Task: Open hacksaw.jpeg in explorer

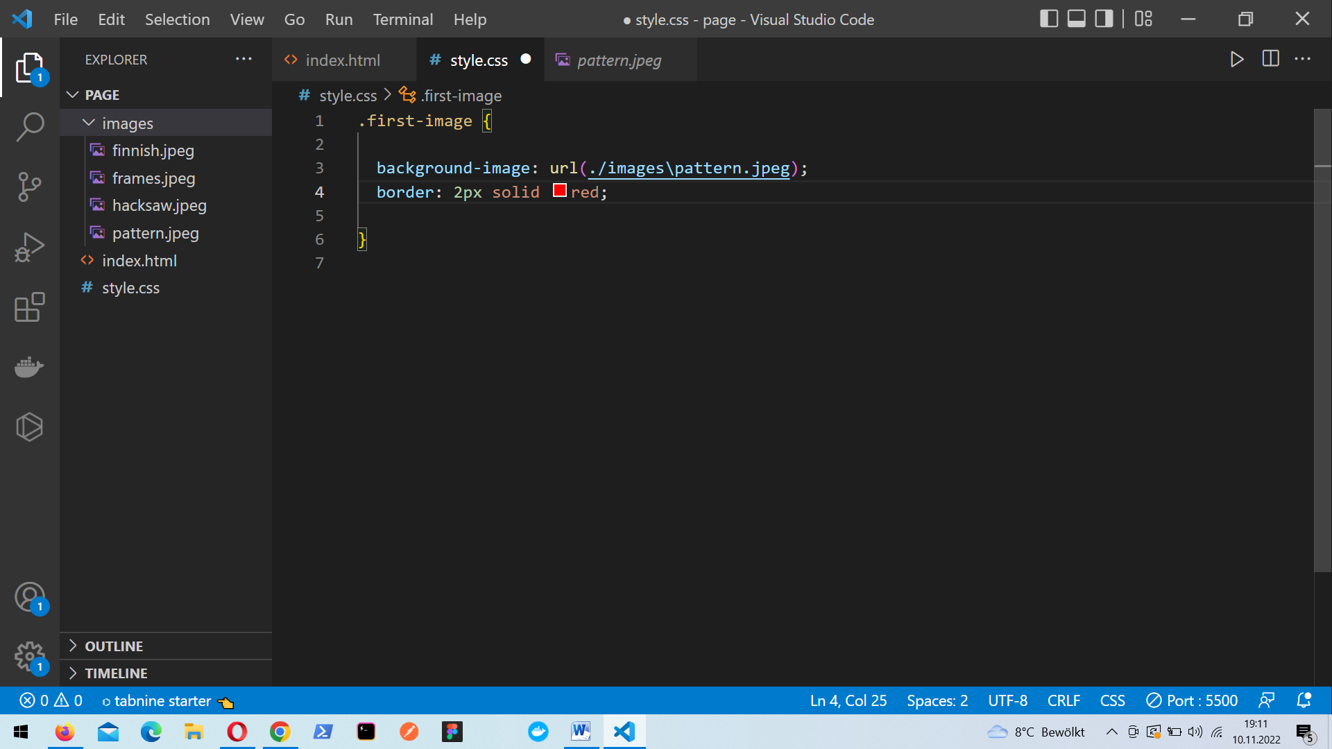Action: point(166,205)
